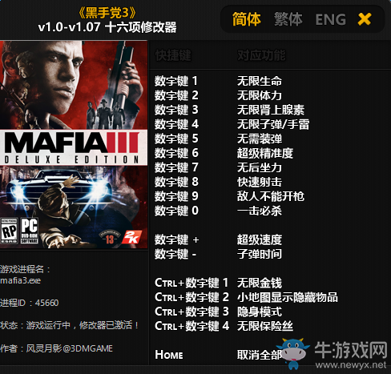
Task: Select 无后坐力 function
Action: 260,167
